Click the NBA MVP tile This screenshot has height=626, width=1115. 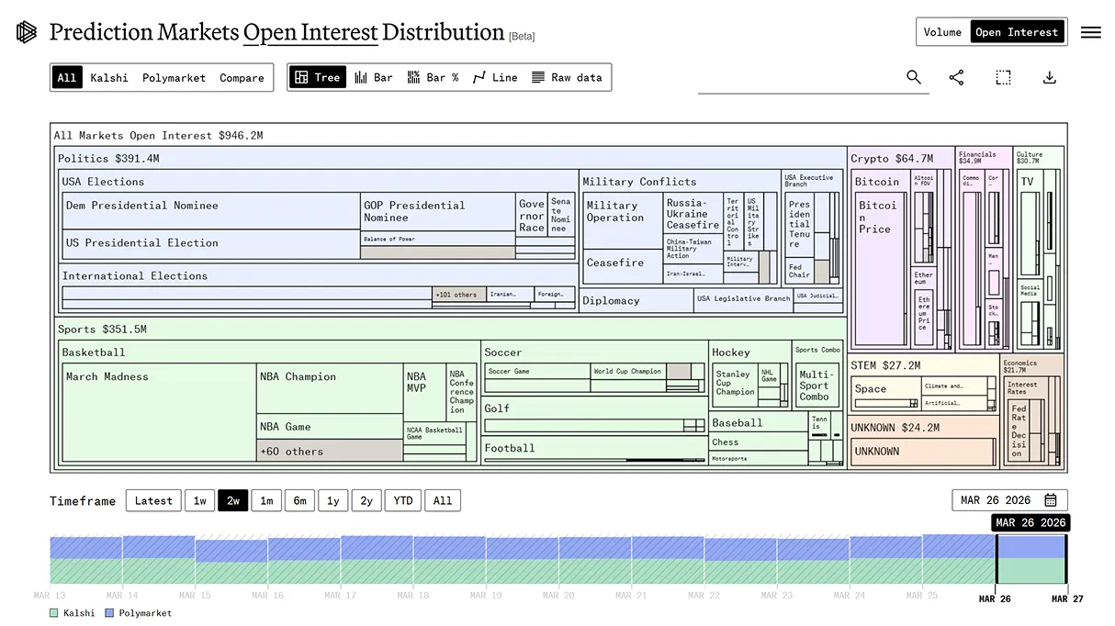(424, 393)
